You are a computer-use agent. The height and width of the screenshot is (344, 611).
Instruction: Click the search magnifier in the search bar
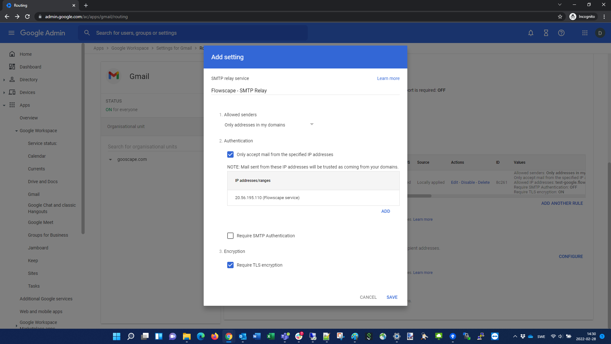[87, 32]
